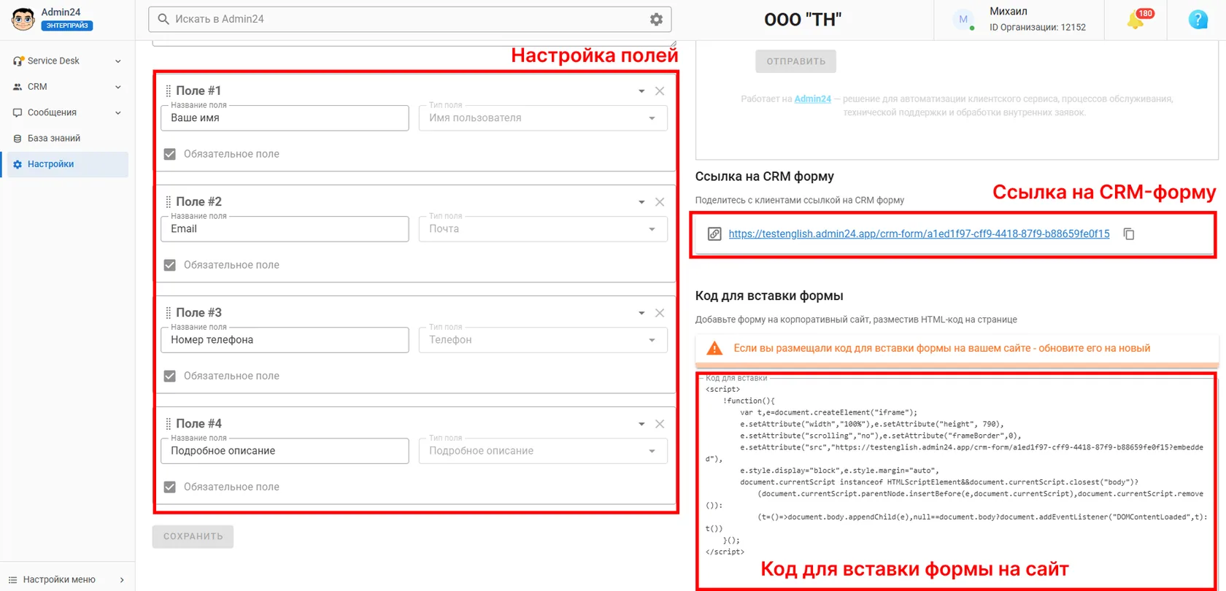Copy the CRM form link
Viewport: 1226px width, 591px height.
click(x=1129, y=234)
